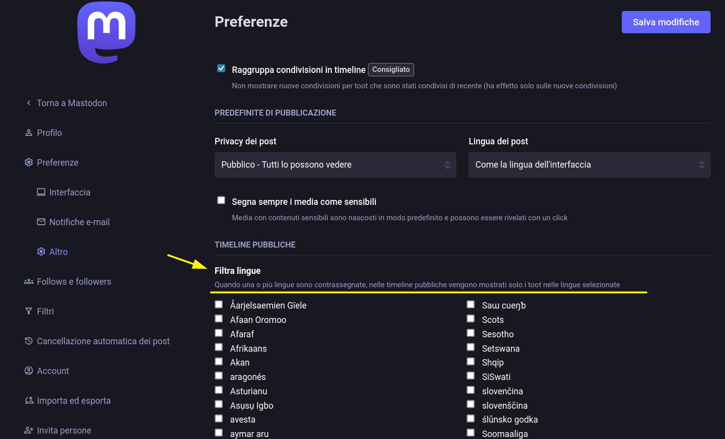725x439 pixels.
Task: Uncheck Raggruppa condivisioni in timeline
Action: (x=221, y=68)
